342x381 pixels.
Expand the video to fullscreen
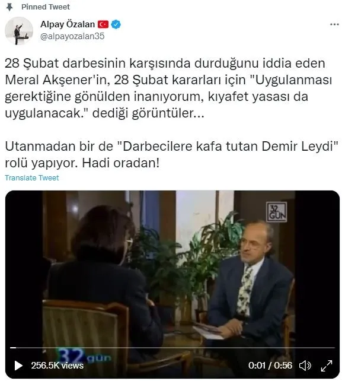tap(326, 366)
